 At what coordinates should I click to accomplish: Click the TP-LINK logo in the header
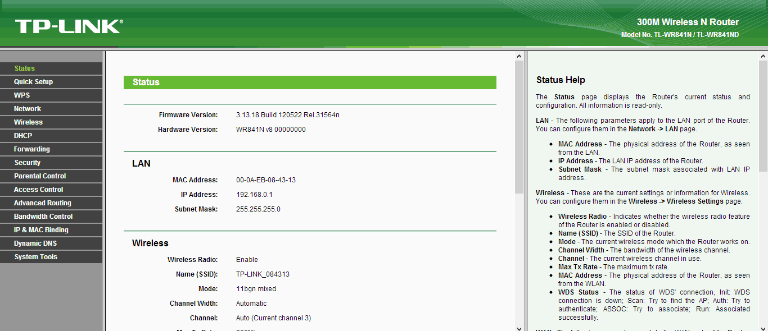(x=69, y=26)
